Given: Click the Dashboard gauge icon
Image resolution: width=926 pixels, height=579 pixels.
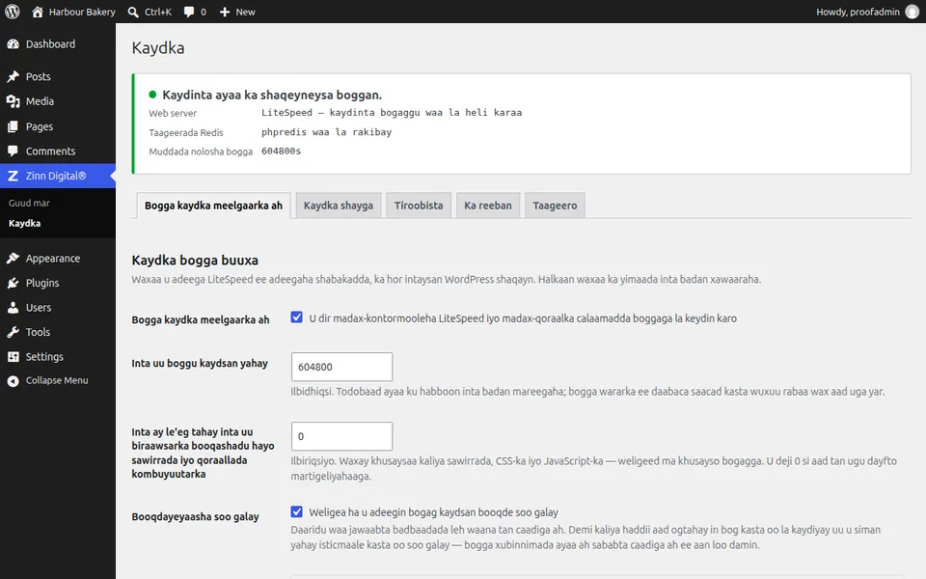Looking at the screenshot, I should (13, 44).
